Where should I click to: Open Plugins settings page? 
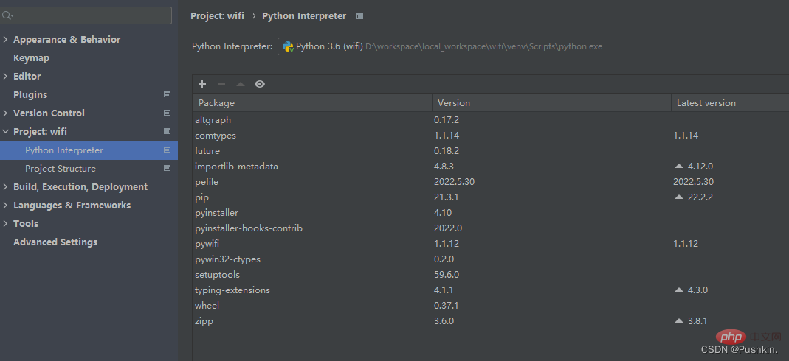coord(30,95)
